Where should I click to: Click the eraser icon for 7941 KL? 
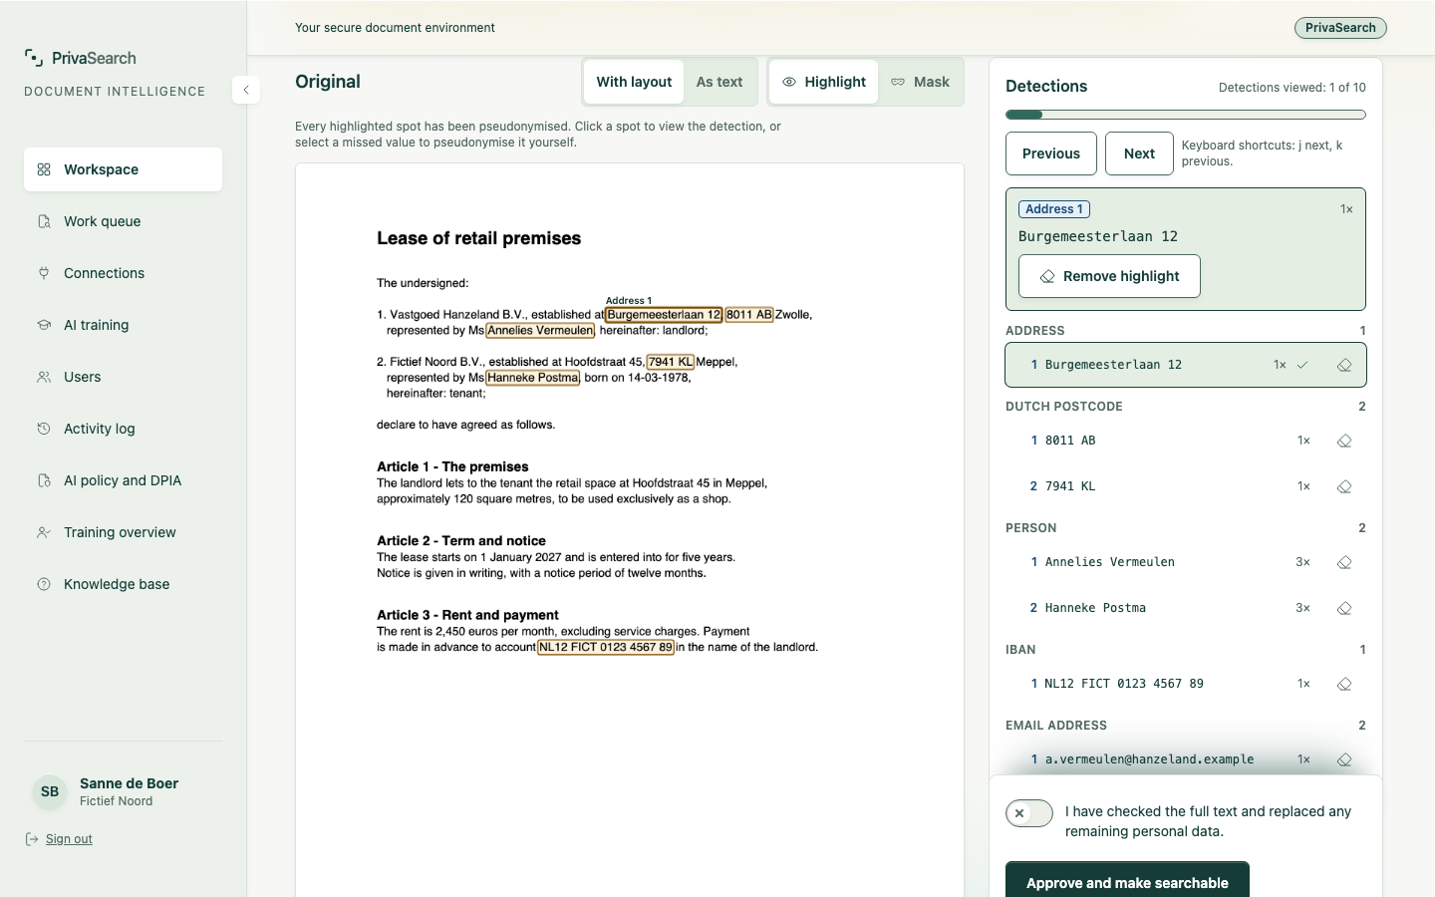pyautogui.click(x=1344, y=486)
